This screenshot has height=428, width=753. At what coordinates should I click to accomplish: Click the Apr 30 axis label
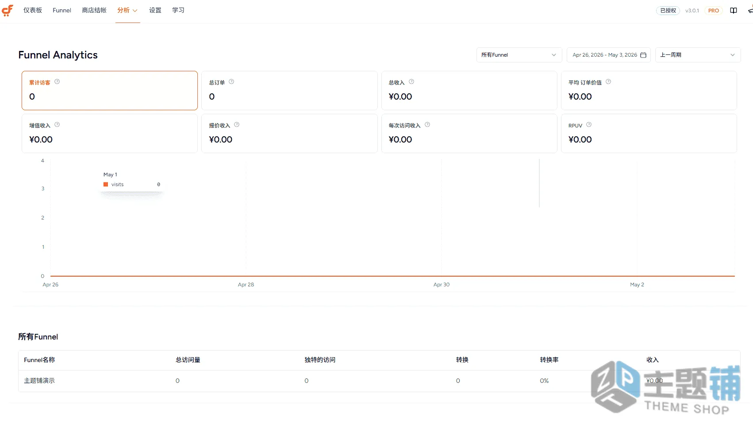(442, 285)
